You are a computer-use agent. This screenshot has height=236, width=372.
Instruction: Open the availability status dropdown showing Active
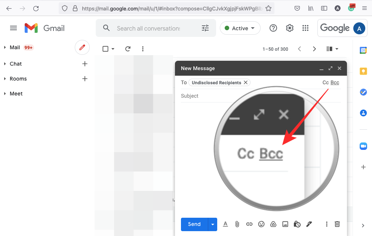pyautogui.click(x=240, y=28)
